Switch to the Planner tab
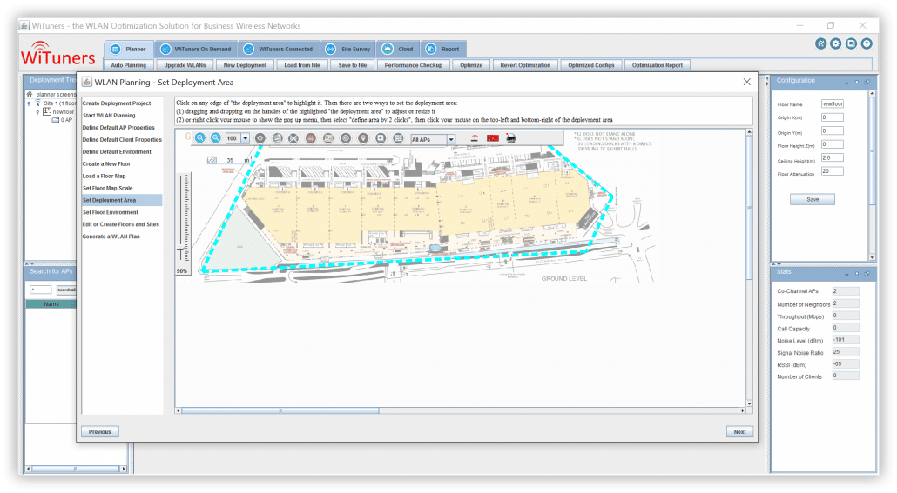Image resolution: width=897 pixels, height=493 pixels. click(129, 50)
